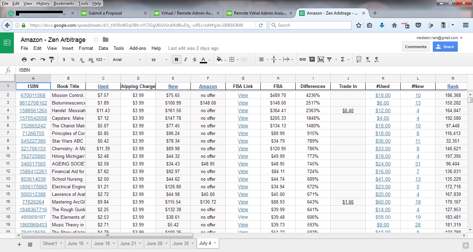Format selection as currency
This screenshot has height=252, width=473.
64,60
